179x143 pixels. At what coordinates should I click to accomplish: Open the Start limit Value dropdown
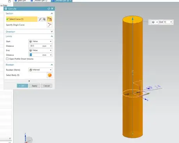pos(40,41)
